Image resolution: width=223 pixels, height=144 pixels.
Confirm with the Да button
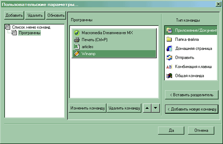(x=171, y=130)
